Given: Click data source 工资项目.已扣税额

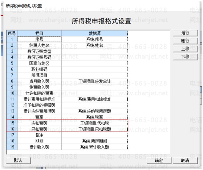Looking at the screenshot, I should pyautogui.click(x=95, y=129).
